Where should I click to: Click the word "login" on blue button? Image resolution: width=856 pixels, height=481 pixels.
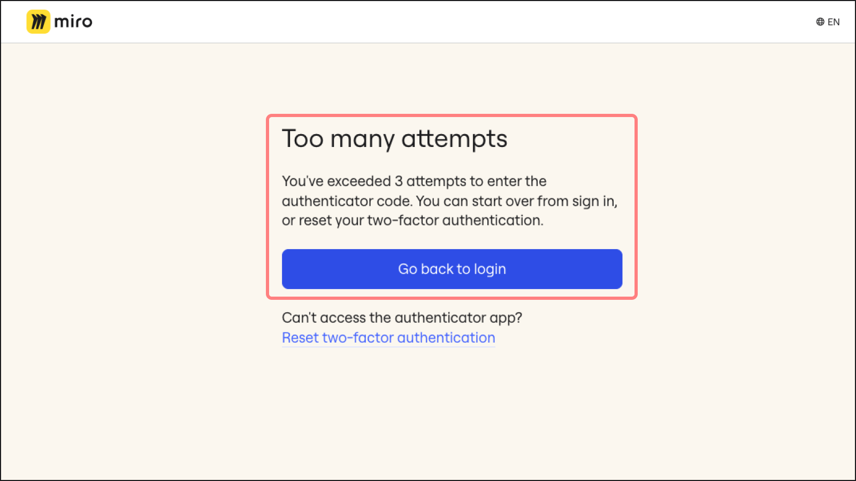pos(490,269)
